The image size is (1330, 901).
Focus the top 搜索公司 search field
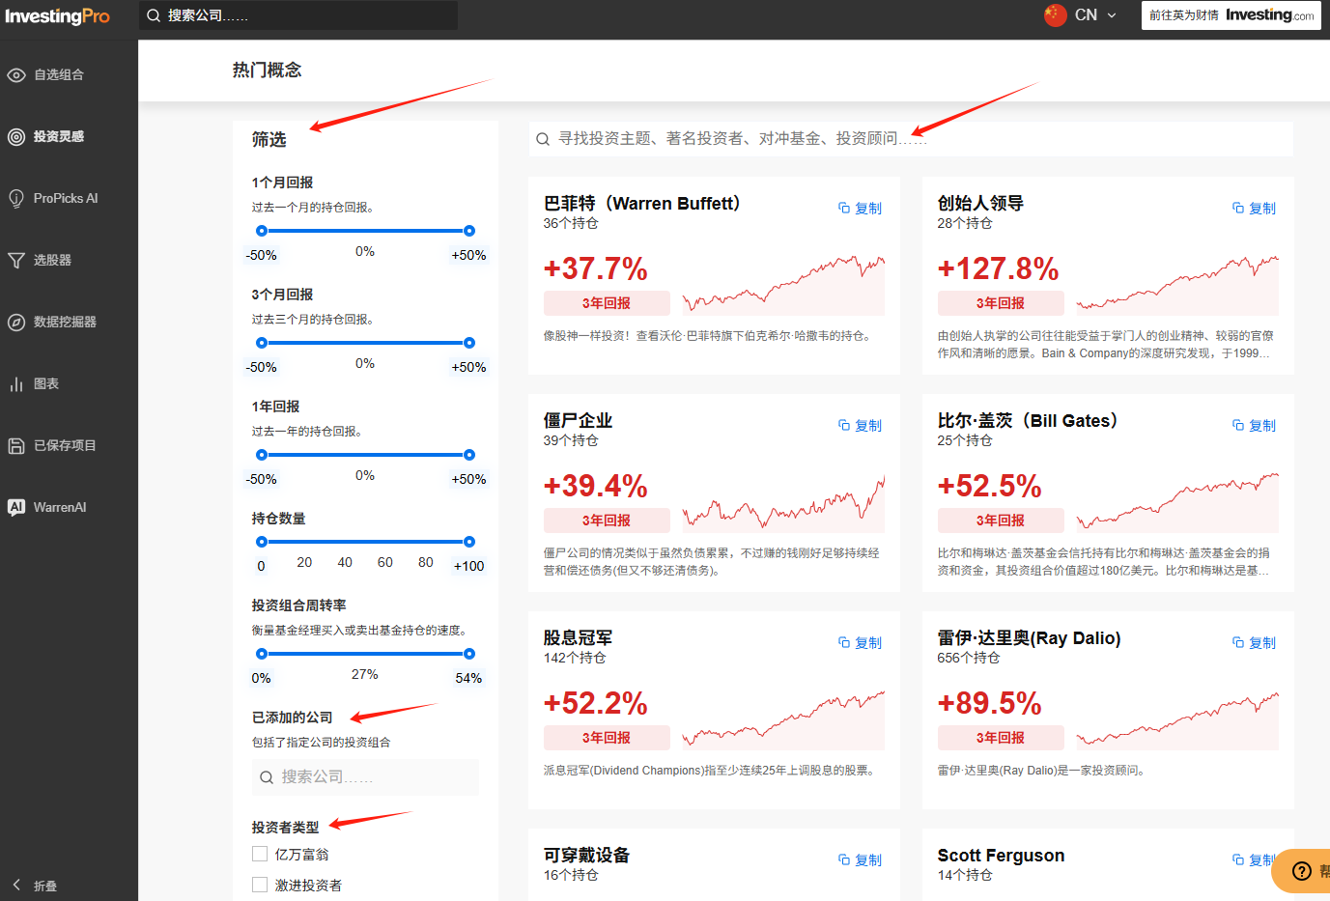click(x=298, y=15)
